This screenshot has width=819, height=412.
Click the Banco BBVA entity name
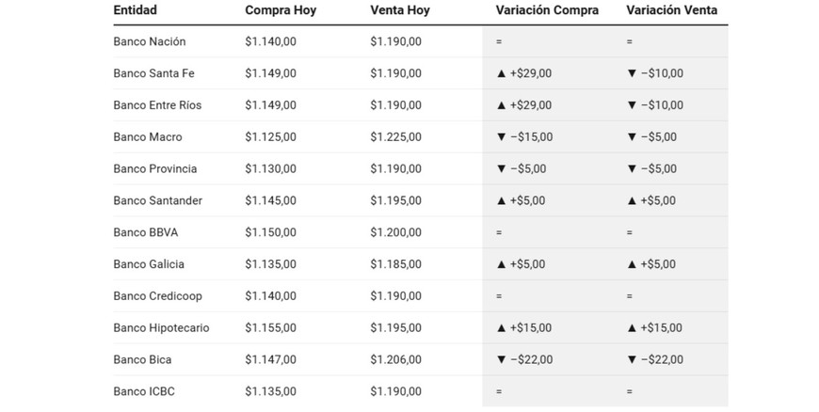coord(145,232)
